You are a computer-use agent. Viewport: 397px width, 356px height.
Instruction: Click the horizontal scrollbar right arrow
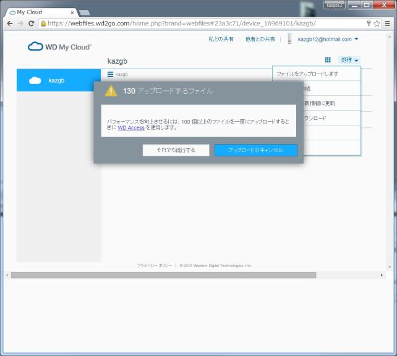tap(382, 275)
